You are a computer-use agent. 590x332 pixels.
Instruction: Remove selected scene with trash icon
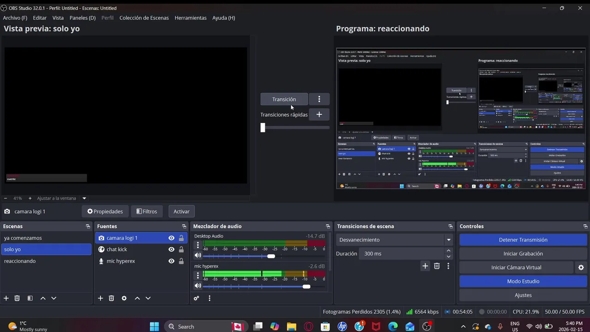[17, 298]
